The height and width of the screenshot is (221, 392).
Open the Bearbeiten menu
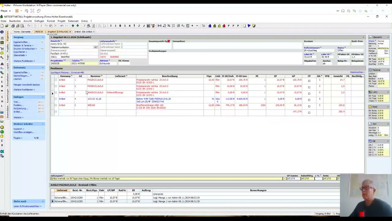pyautogui.click(x=15, y=21)
